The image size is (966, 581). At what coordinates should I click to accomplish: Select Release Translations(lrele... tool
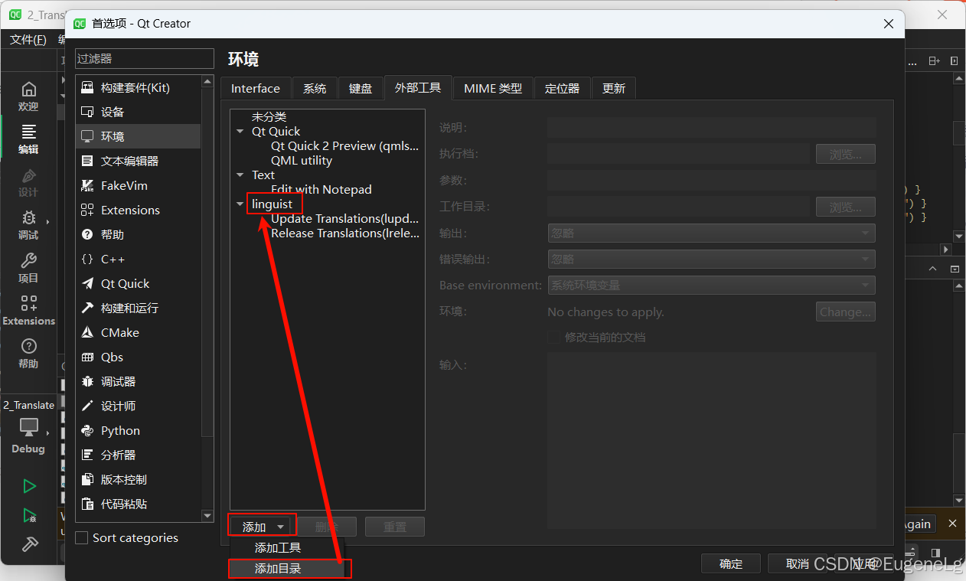click(344, 233)
